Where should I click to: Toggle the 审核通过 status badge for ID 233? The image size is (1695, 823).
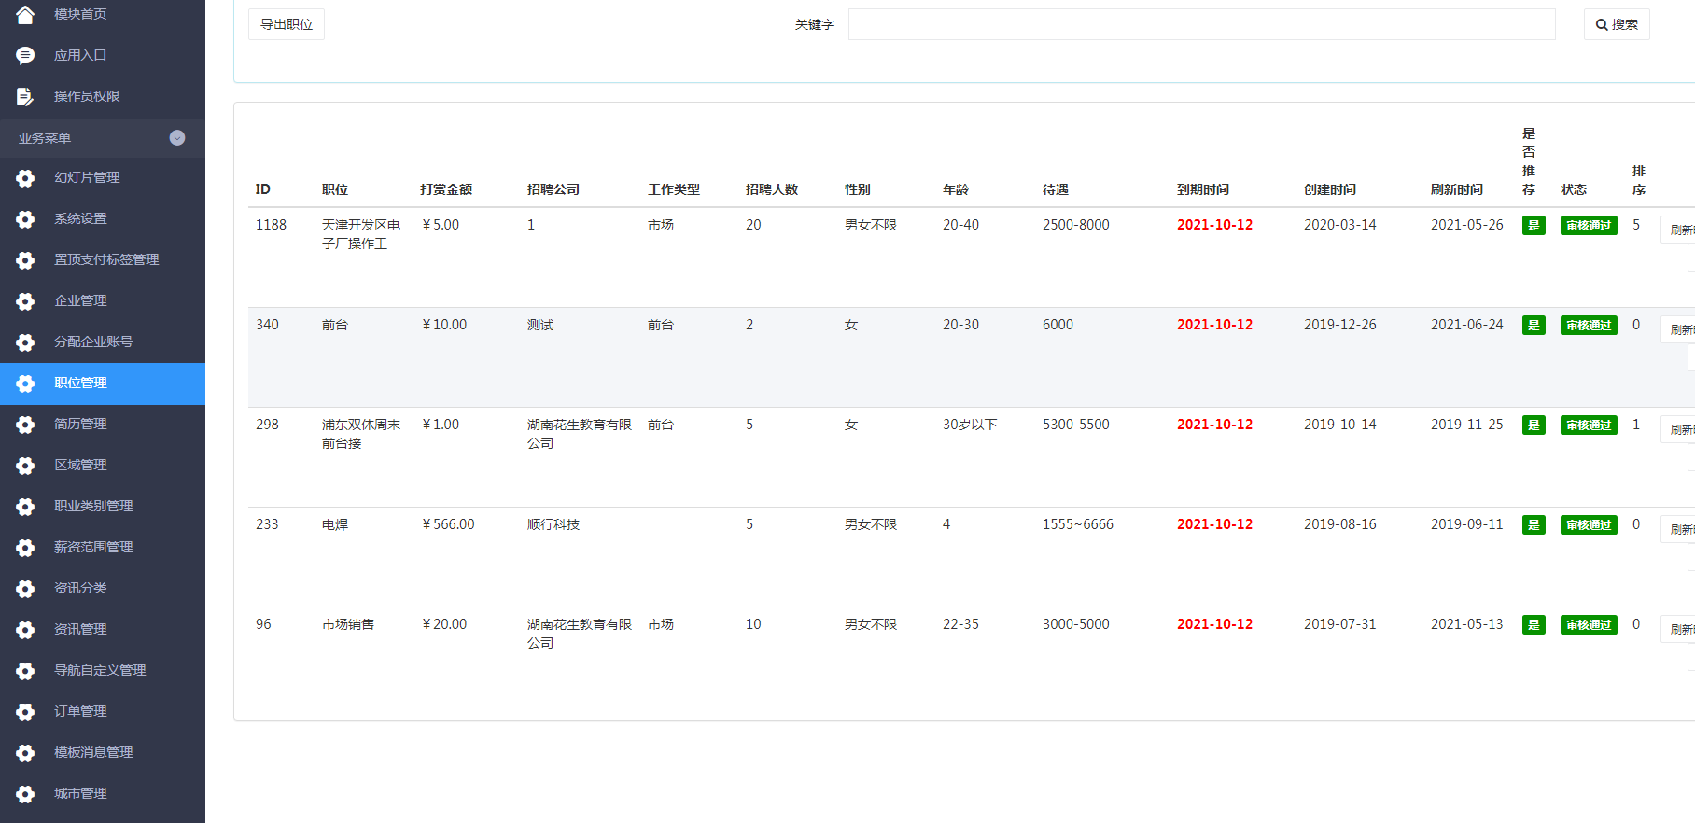(1588, 525)
